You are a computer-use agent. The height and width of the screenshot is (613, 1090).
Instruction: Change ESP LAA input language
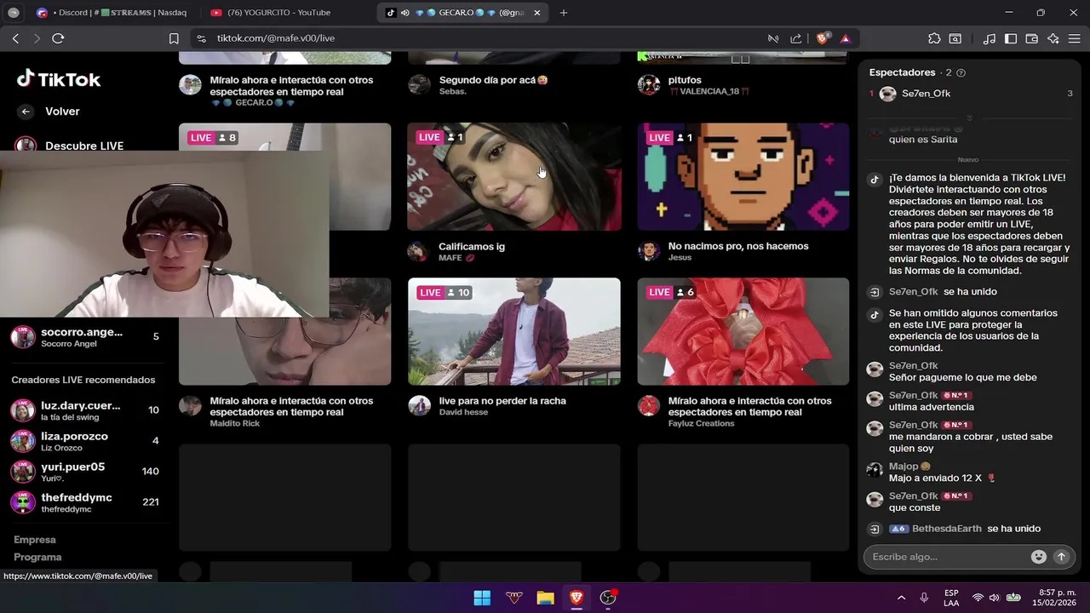coord(951,598)
